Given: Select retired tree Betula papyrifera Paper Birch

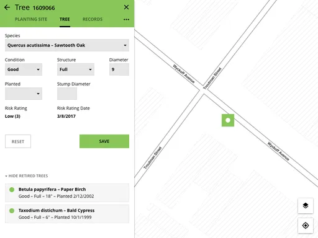Looking at the screenshot, I should 67,193.
